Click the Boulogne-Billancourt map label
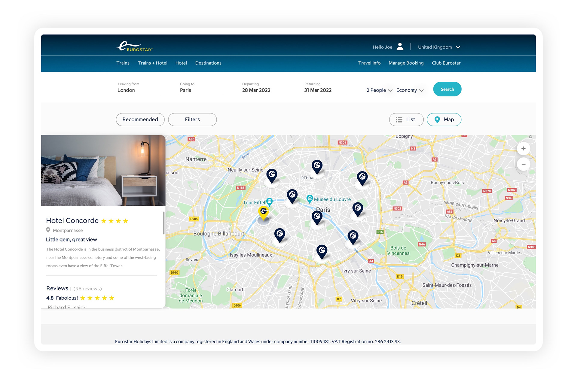577x379 pixels. [219, 234]
